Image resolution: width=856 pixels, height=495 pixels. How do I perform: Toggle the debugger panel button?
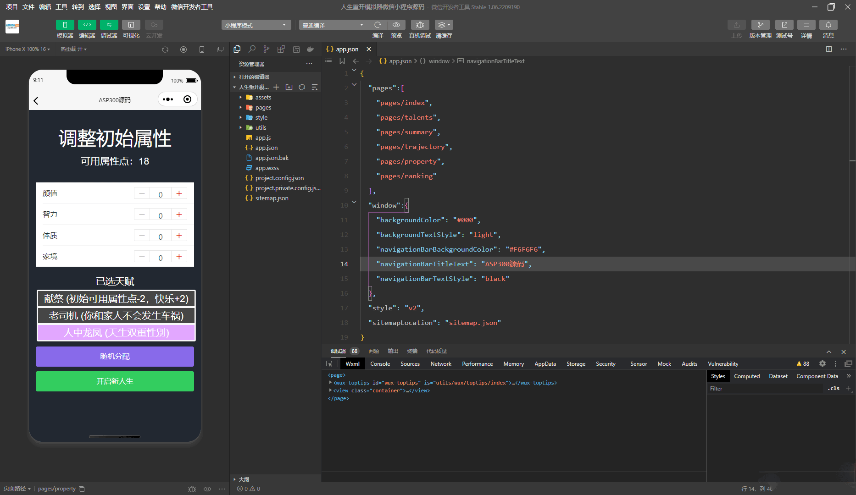pos(109,25)
